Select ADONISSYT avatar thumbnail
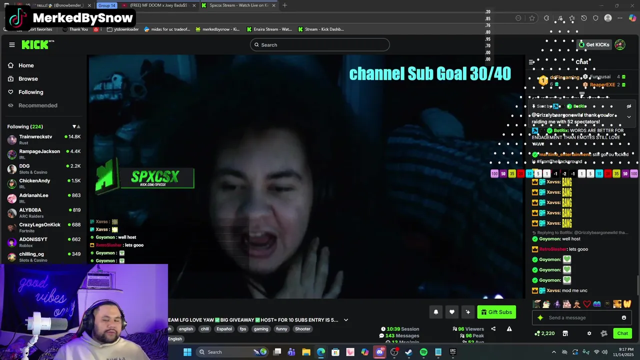This screenshot has width=640, height=360. (12, 242)
